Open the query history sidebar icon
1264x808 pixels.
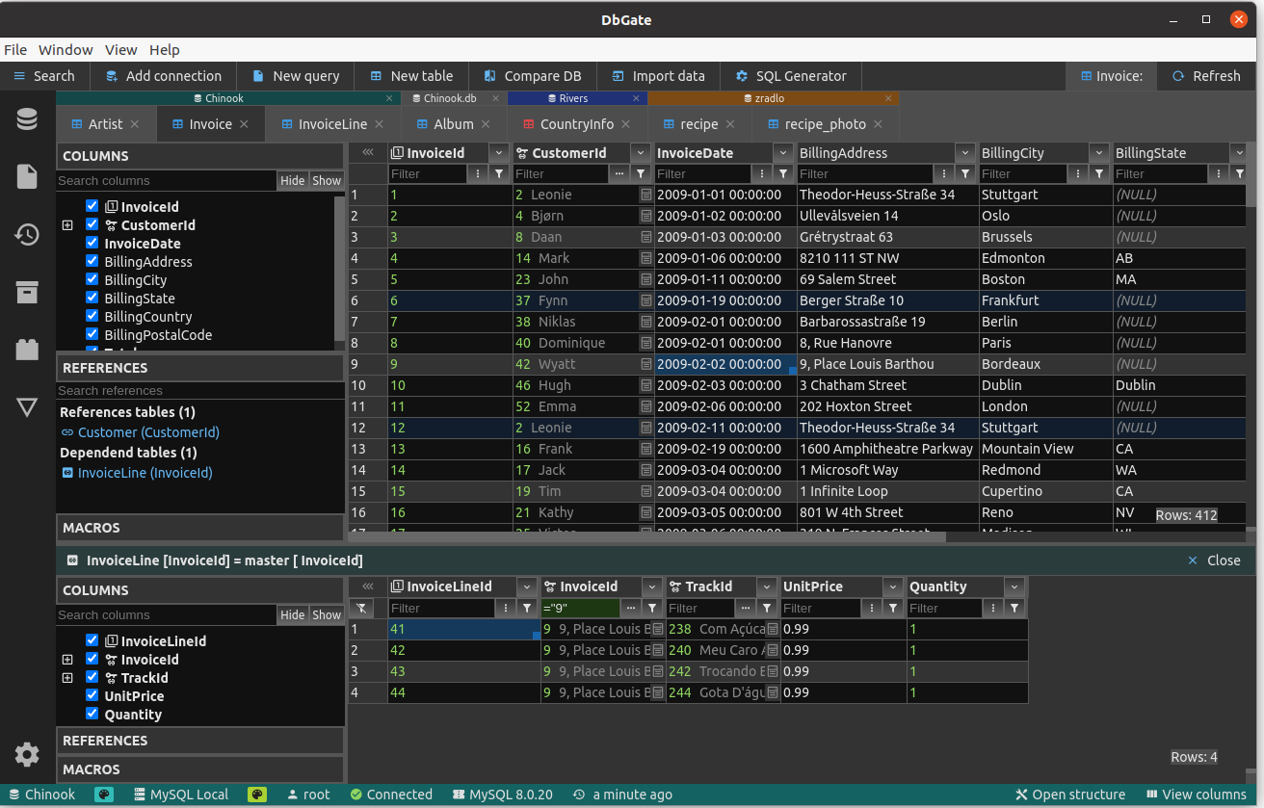27,234
